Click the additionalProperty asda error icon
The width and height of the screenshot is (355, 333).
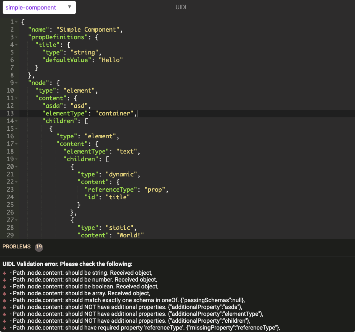click(x=4, y=307)
